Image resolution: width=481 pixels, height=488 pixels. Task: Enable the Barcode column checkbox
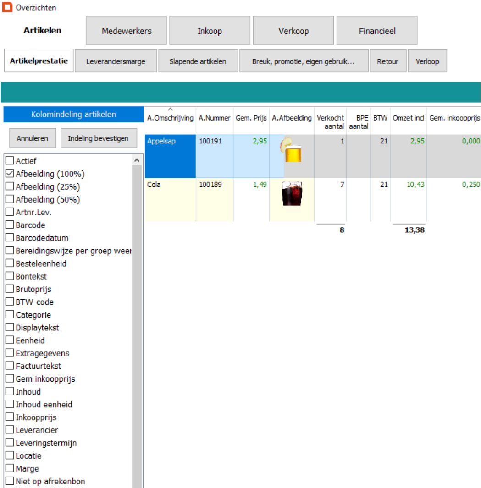pyautogui.click(x=9, y=225)
